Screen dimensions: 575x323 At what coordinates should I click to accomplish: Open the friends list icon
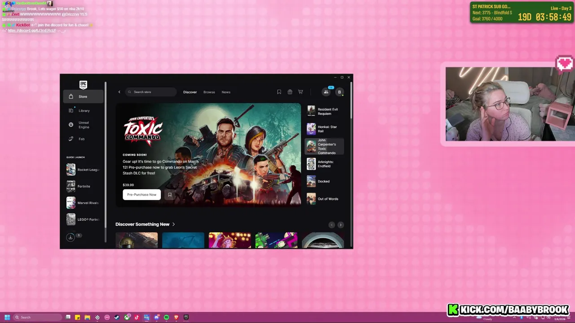click(x=326, y=92)
